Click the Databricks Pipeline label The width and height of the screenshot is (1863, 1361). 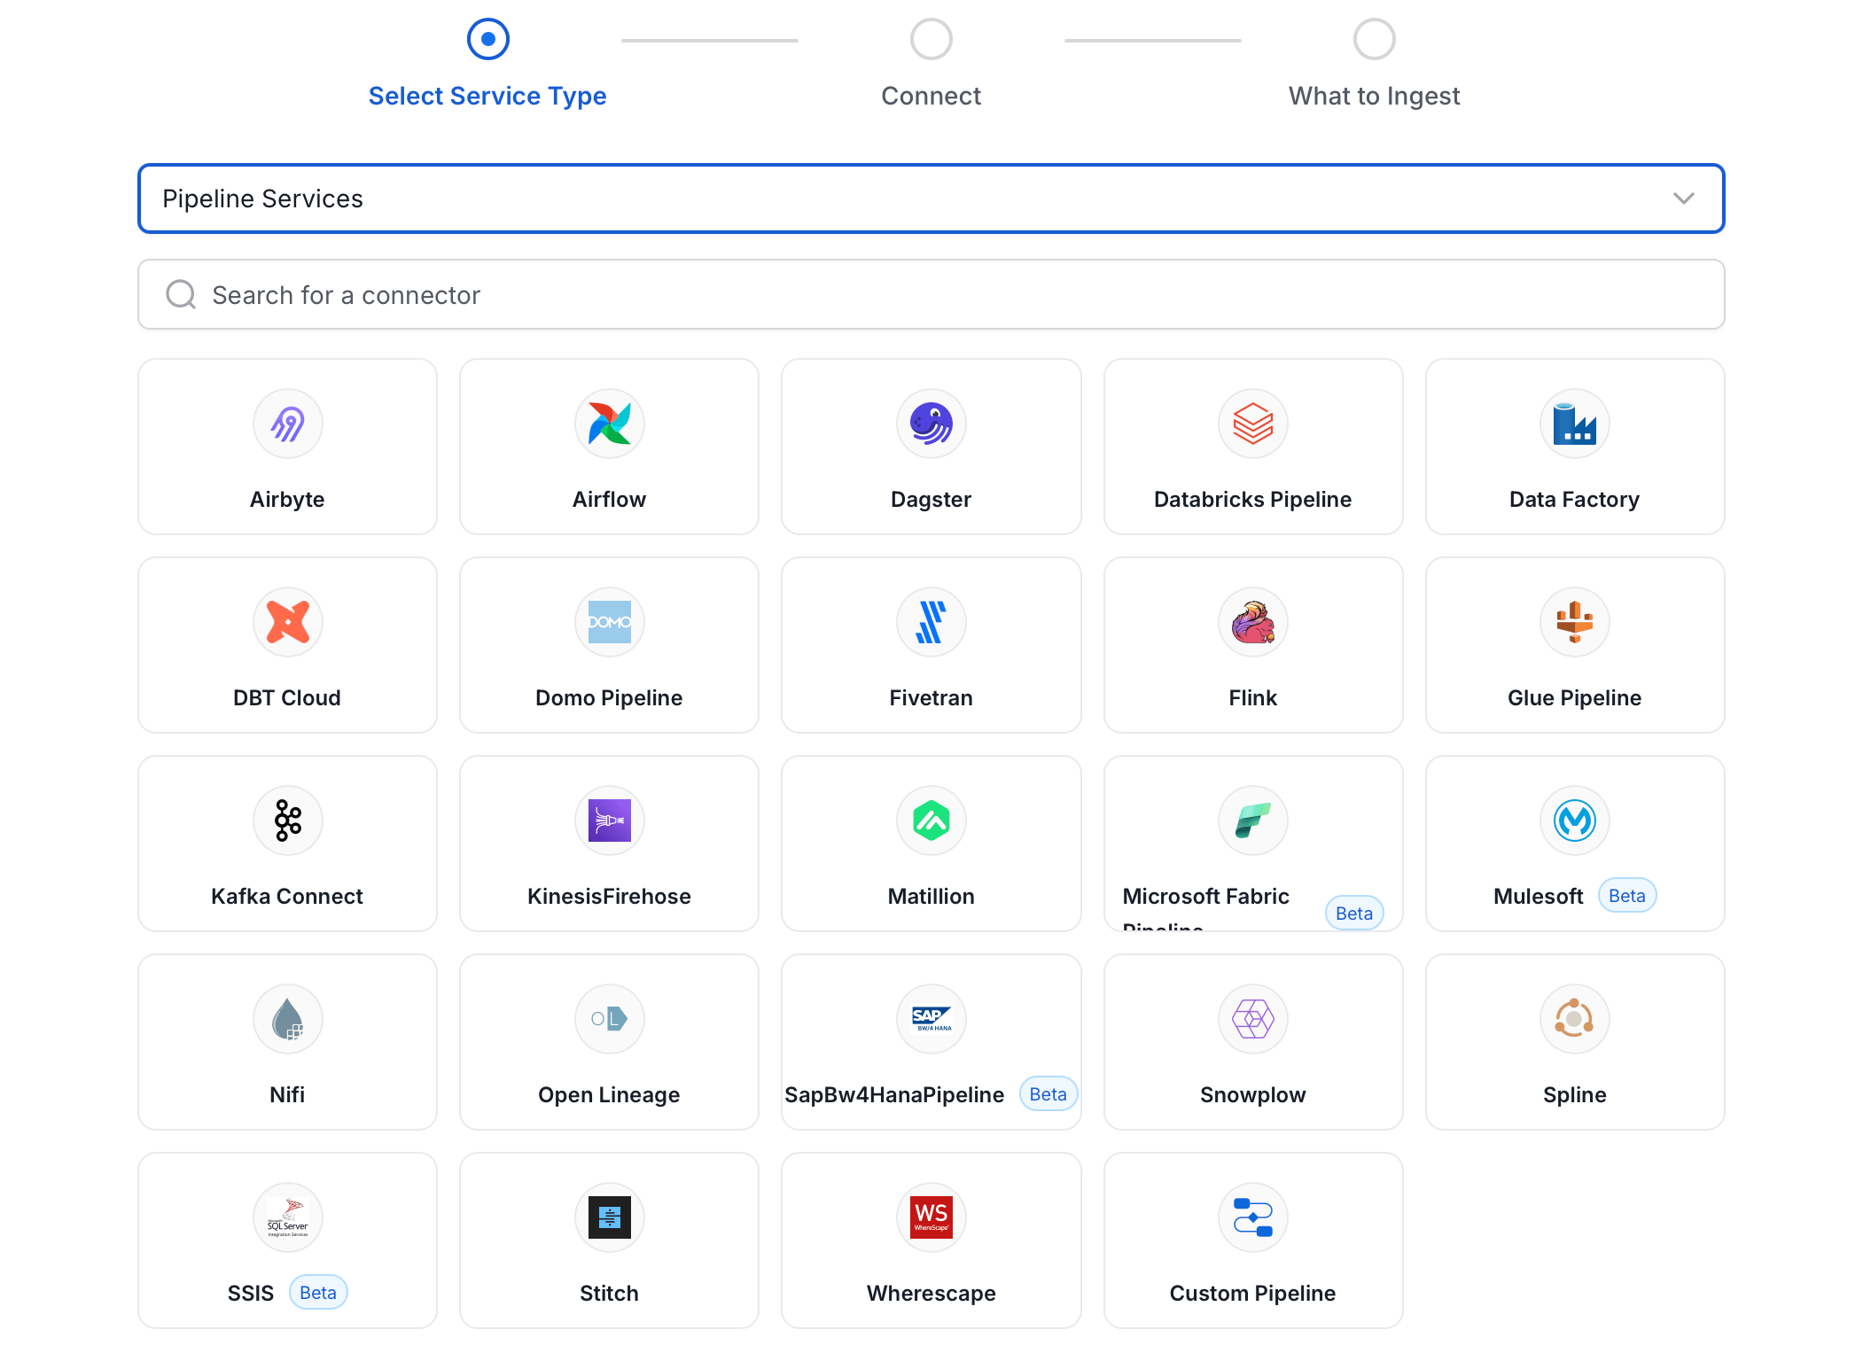[1252, 500]
